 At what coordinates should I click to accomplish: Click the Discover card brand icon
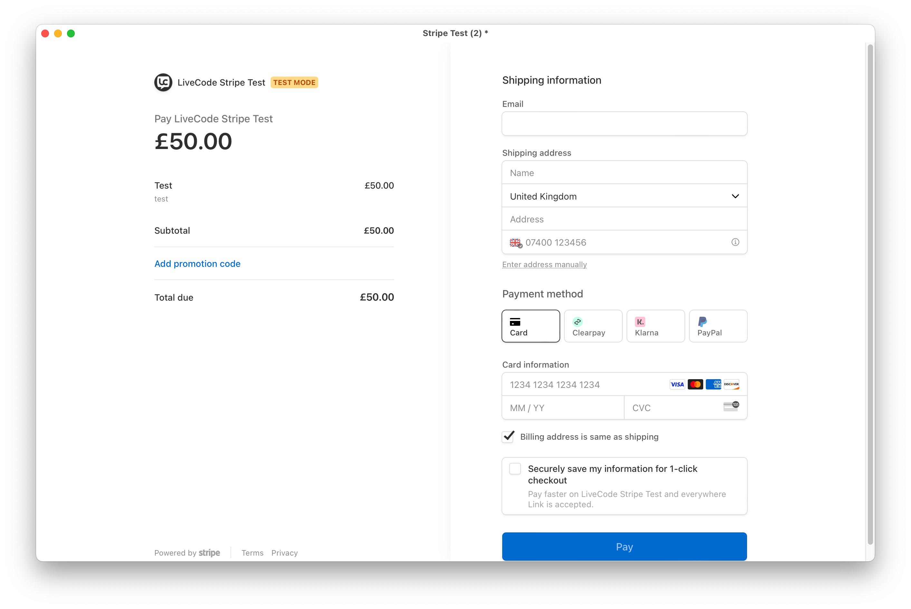click(732, 385)
